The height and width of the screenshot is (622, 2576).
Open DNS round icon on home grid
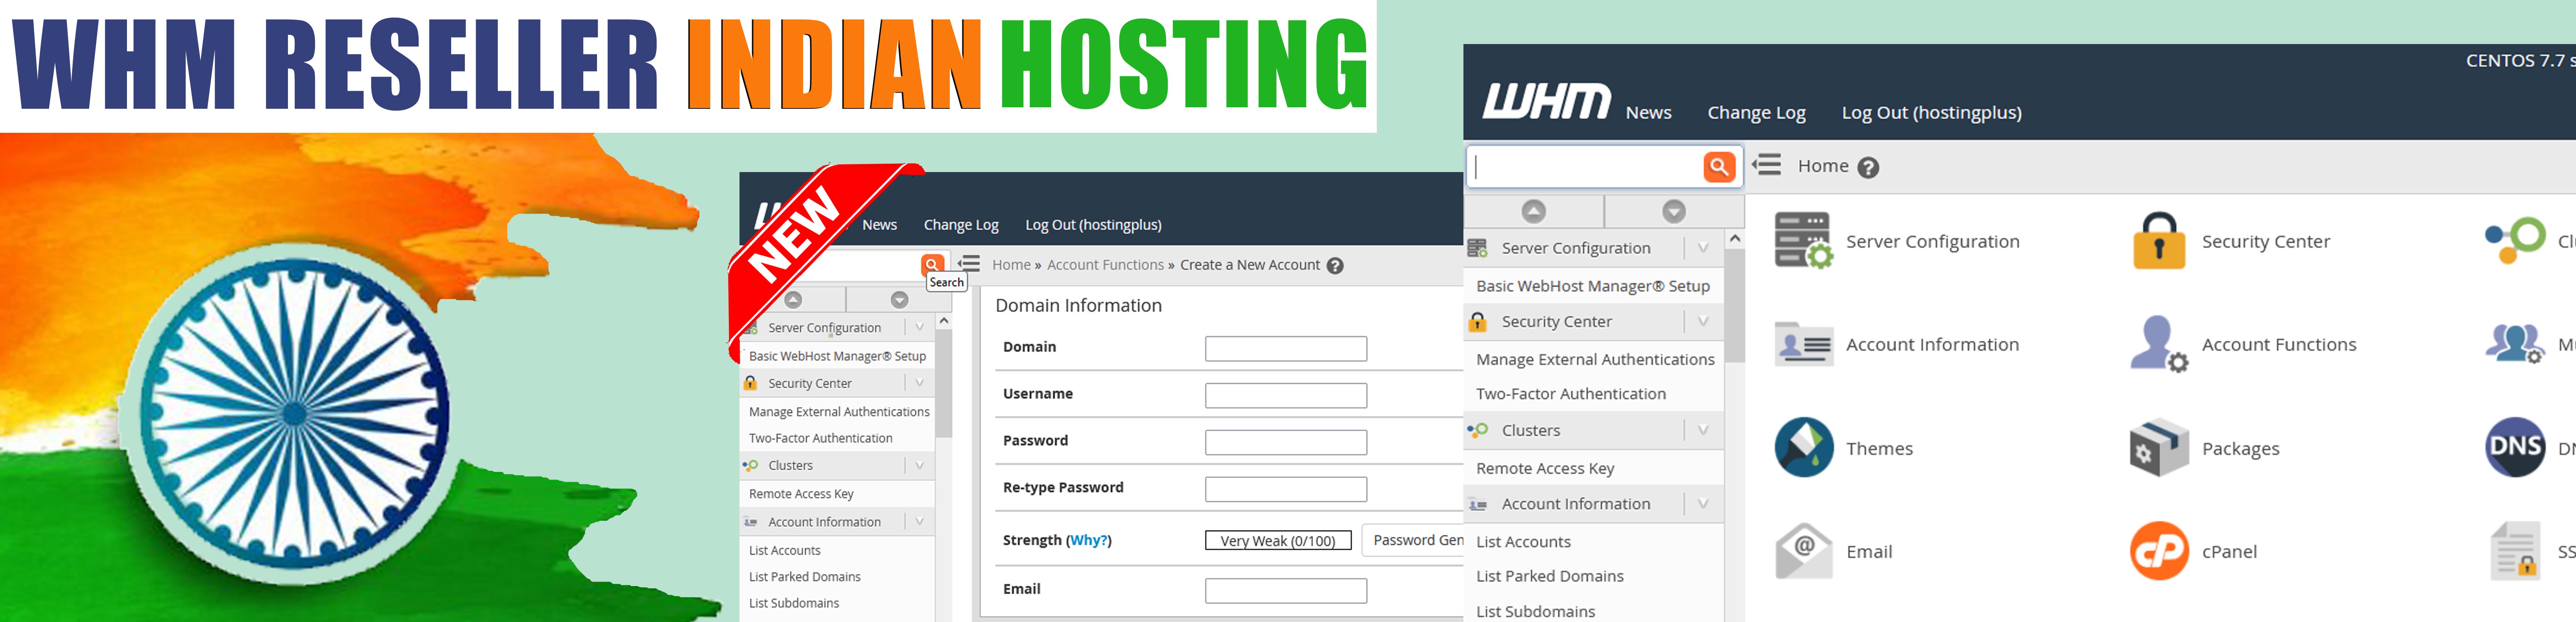point(2515,447)
